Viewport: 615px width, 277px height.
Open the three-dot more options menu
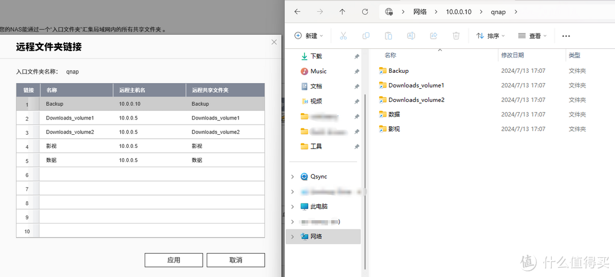[x=565, y=36]
